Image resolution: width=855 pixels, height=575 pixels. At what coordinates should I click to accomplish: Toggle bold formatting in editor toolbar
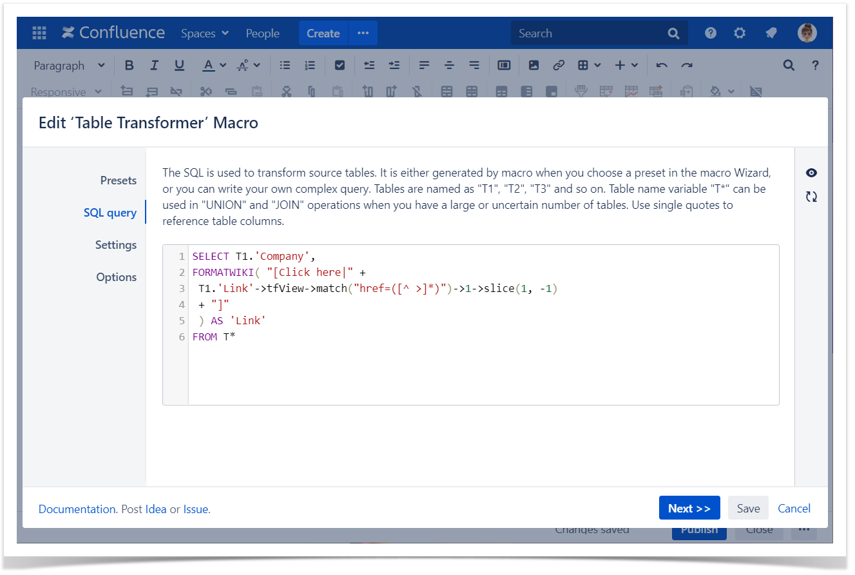129,65
